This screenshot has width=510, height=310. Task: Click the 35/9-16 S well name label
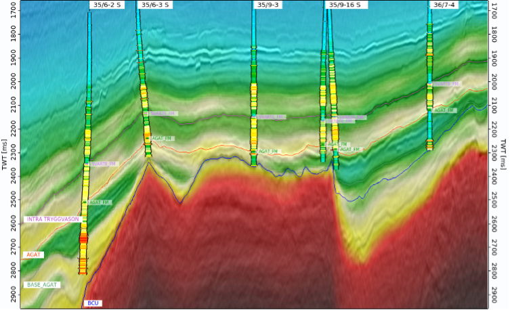pyautogui.click(x=345, y=5)
